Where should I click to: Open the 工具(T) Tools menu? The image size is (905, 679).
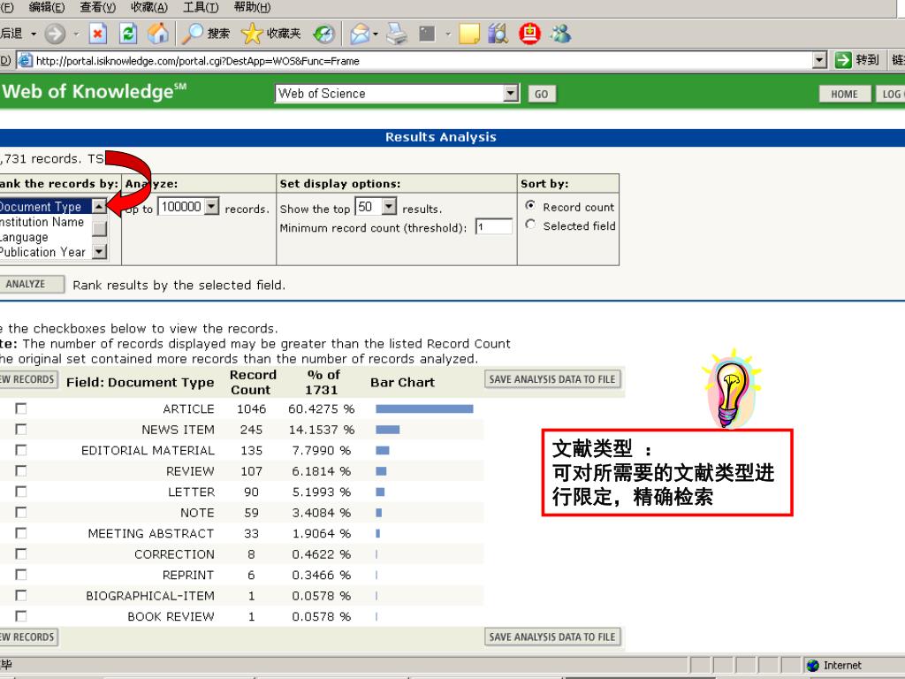[201, 7]
